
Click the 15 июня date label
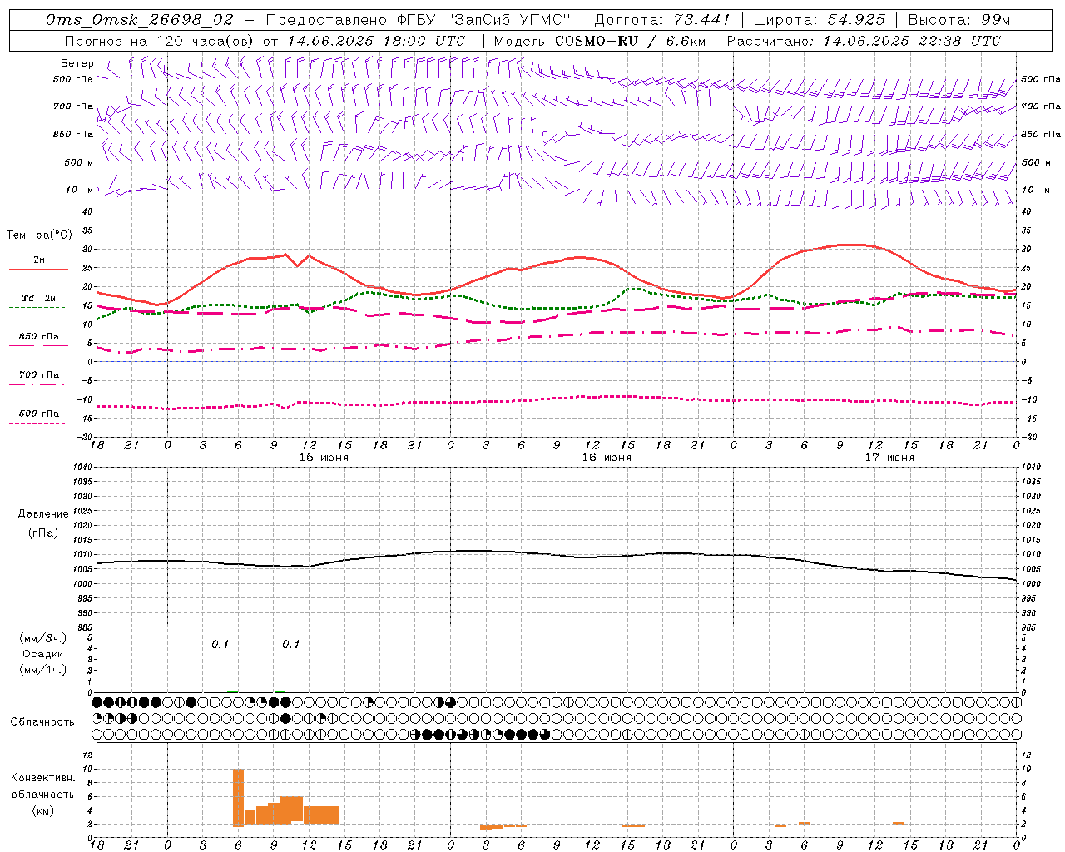[324, 458]
